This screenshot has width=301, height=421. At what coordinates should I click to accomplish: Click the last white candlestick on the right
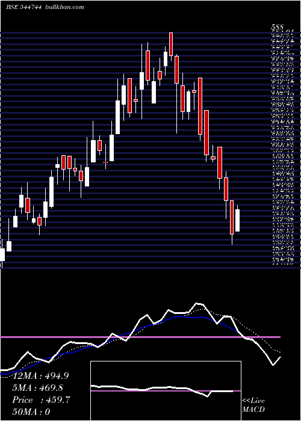[238, 218]
